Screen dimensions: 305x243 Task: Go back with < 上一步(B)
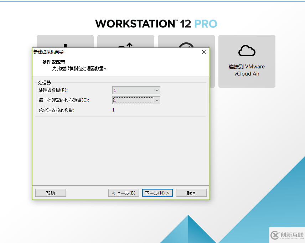click(124, 193)
